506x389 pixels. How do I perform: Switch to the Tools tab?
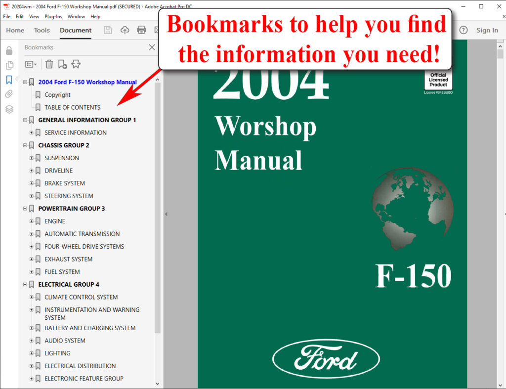[x=42, y=30]
